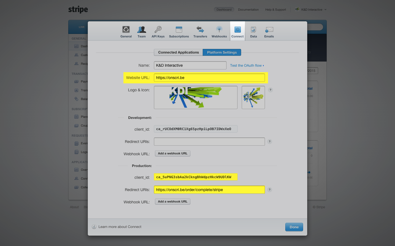Click K&D Interactive account icon
The width and height of the screenshot is (395, 246).
point(297,9)
